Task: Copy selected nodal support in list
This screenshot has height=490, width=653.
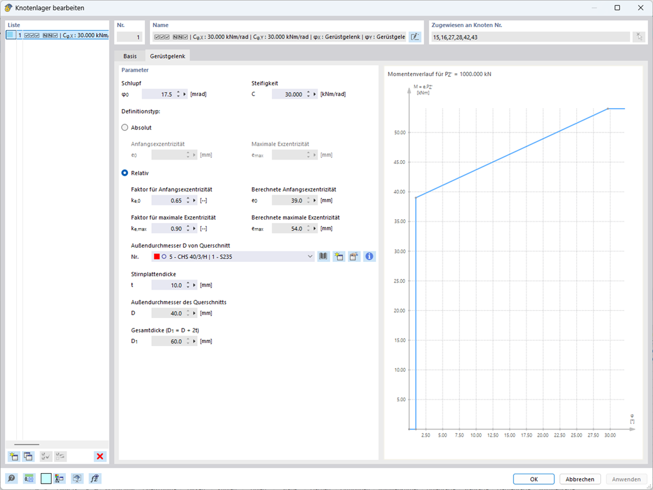Action: (28, 456)
